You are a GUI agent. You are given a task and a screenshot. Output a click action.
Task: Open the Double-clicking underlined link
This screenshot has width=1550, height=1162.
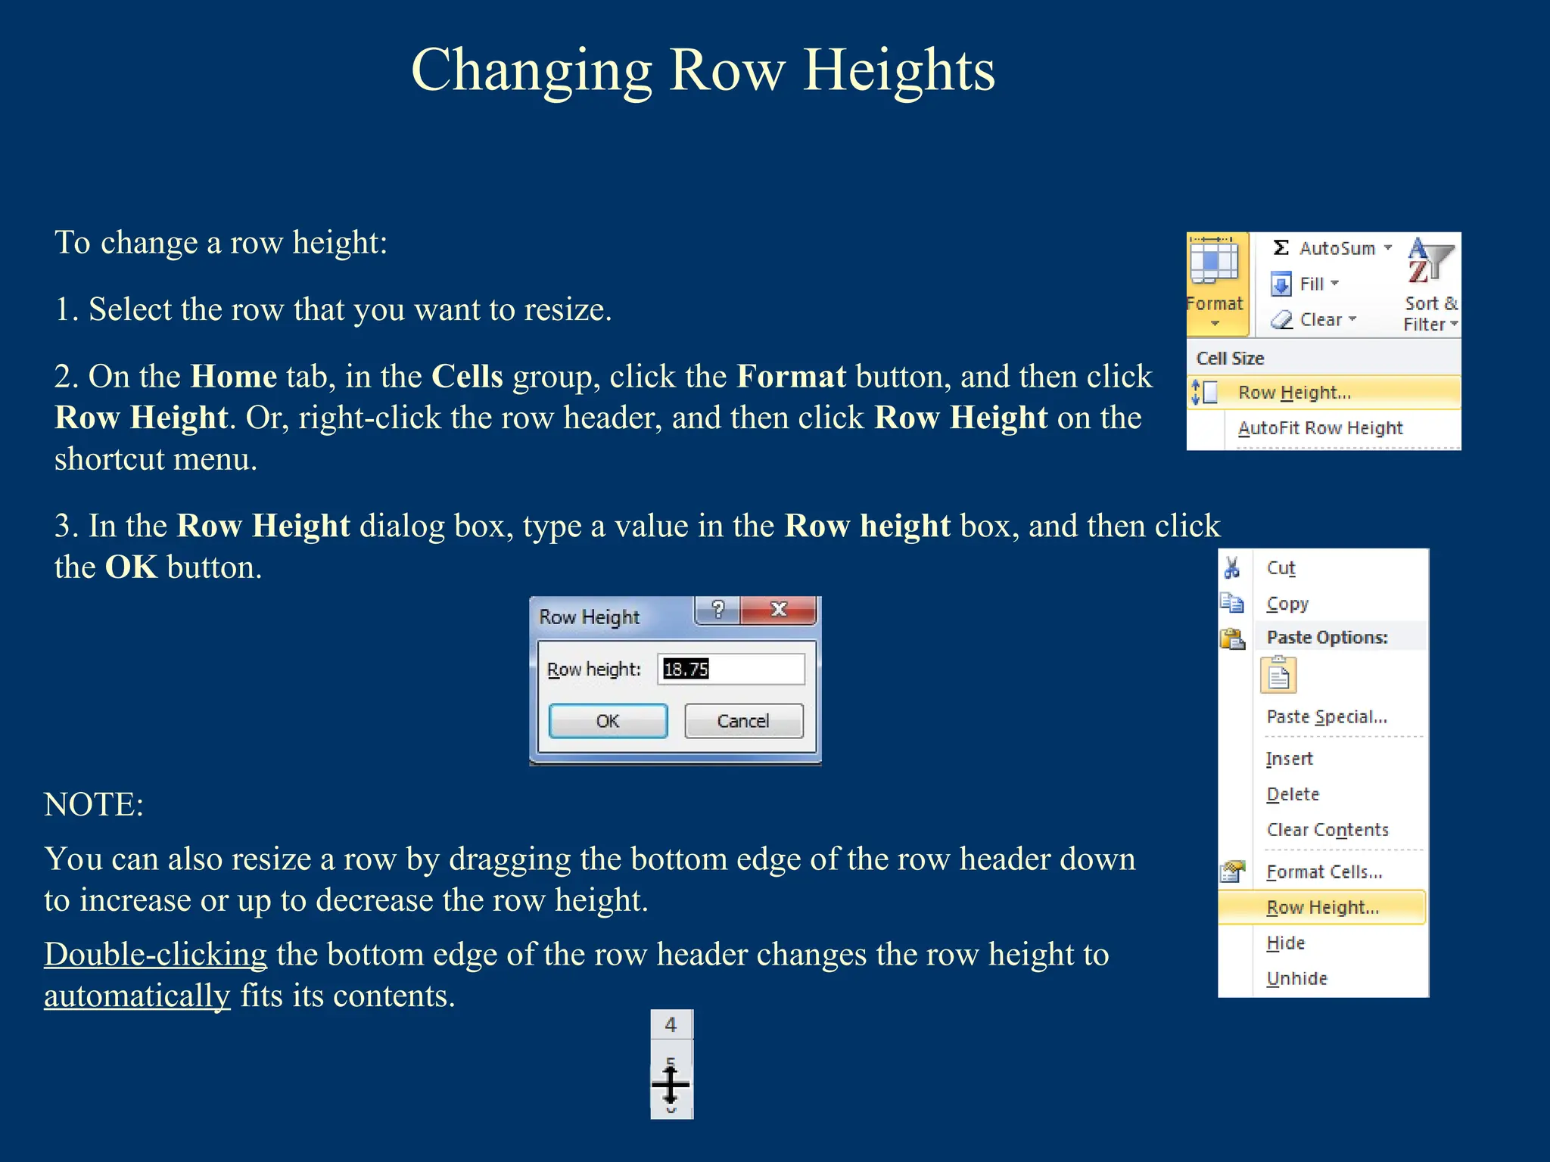pos(156,955)
